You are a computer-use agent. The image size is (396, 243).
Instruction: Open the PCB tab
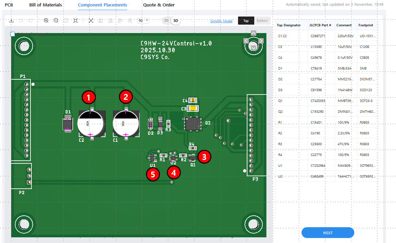pyautogui.click(x=9, y=5)
